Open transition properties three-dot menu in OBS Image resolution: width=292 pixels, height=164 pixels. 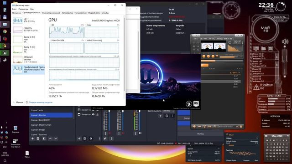(x=172, y=116)
